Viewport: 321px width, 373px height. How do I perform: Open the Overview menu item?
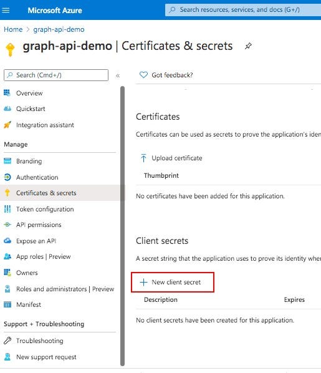tap(29, 94)
